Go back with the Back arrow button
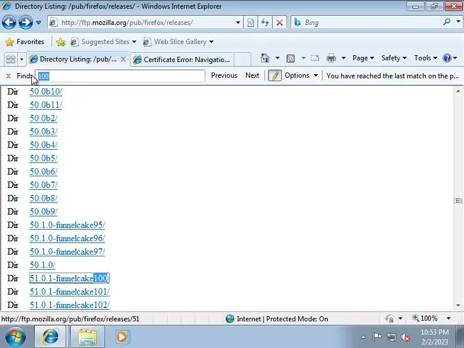Image resolution: width=464 pixels, height=348 pixels. click(9, 23)
